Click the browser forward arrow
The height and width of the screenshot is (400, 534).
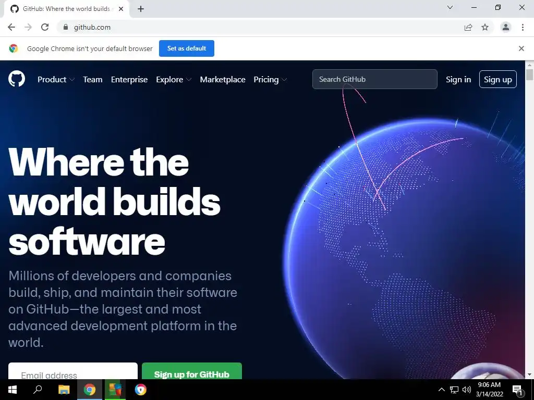point(28,27)
